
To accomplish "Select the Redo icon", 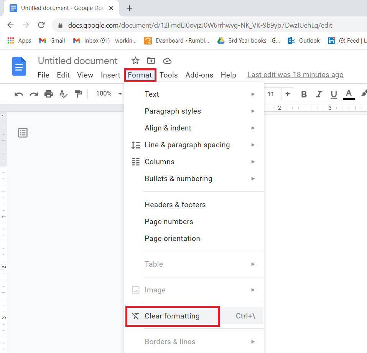I will coord(33,94).
